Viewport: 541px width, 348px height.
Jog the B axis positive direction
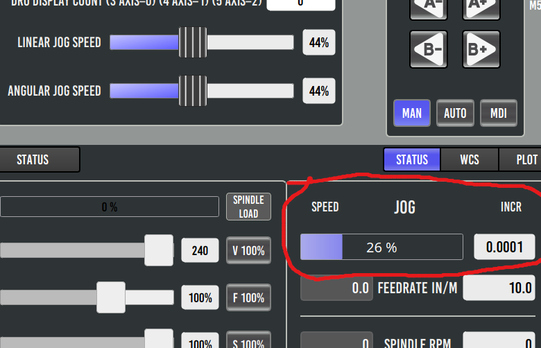pos(481,49)
